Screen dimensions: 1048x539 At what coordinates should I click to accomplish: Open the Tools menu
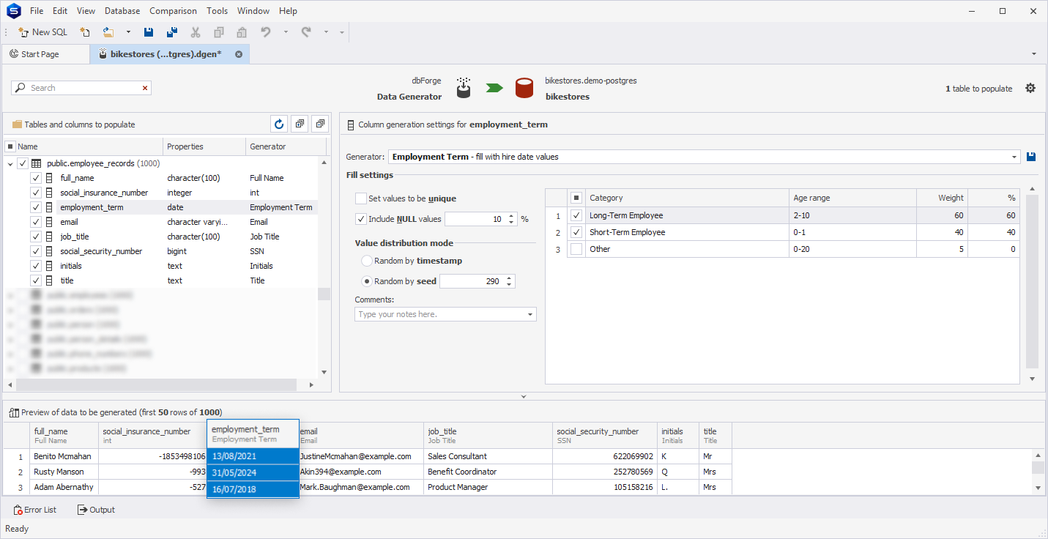(217, 11)
